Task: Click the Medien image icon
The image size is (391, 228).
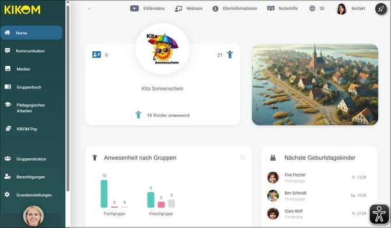Action: (8, 69)
